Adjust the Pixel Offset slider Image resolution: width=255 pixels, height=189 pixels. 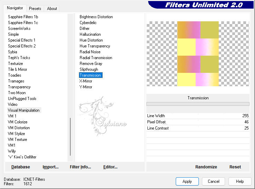tap(198, 122)
